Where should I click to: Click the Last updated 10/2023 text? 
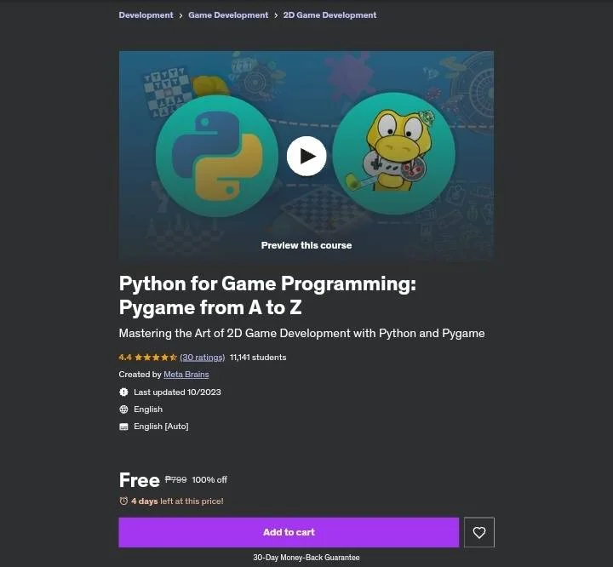coord(177,392)
